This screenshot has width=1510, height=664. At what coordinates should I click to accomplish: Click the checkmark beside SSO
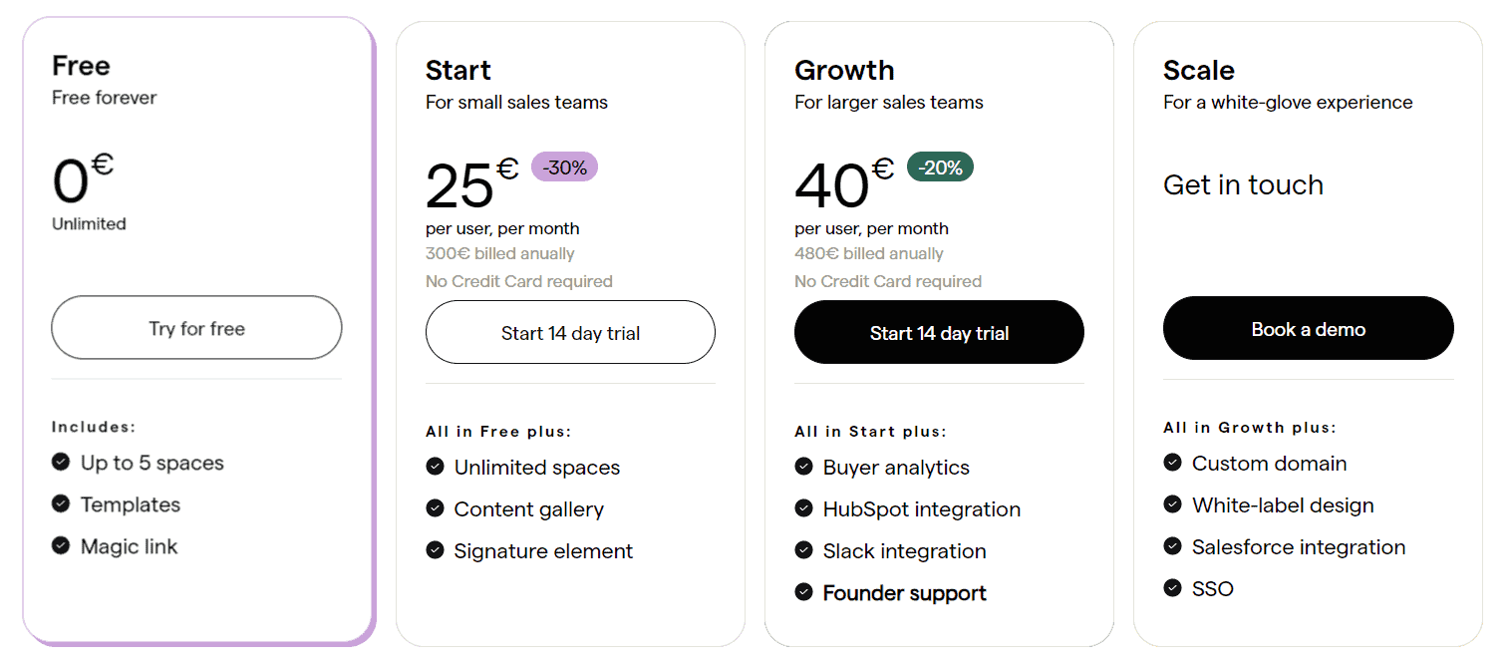(1172, 588)
